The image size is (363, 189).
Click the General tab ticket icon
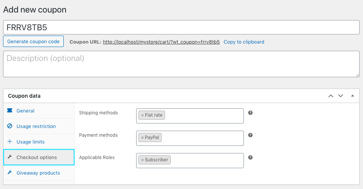(x=10, y=111)
